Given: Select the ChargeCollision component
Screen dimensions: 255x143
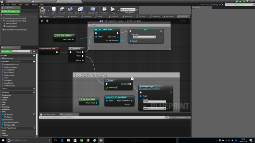Looking at the screenshot, I should point(11,26).
